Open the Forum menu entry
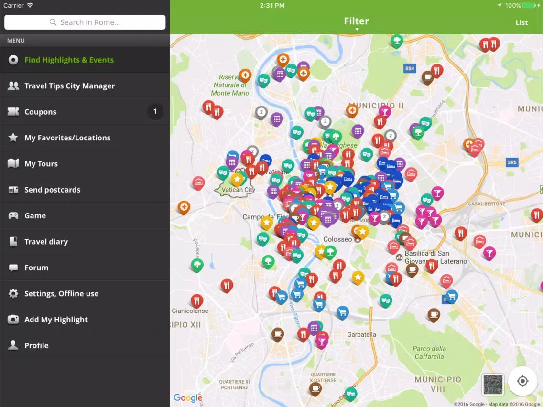This screenshot has width=543, height=407. (85, 268)
